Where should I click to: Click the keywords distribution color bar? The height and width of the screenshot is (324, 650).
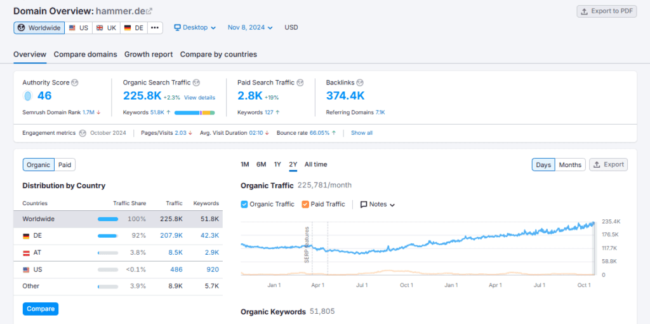pos(194,112)
